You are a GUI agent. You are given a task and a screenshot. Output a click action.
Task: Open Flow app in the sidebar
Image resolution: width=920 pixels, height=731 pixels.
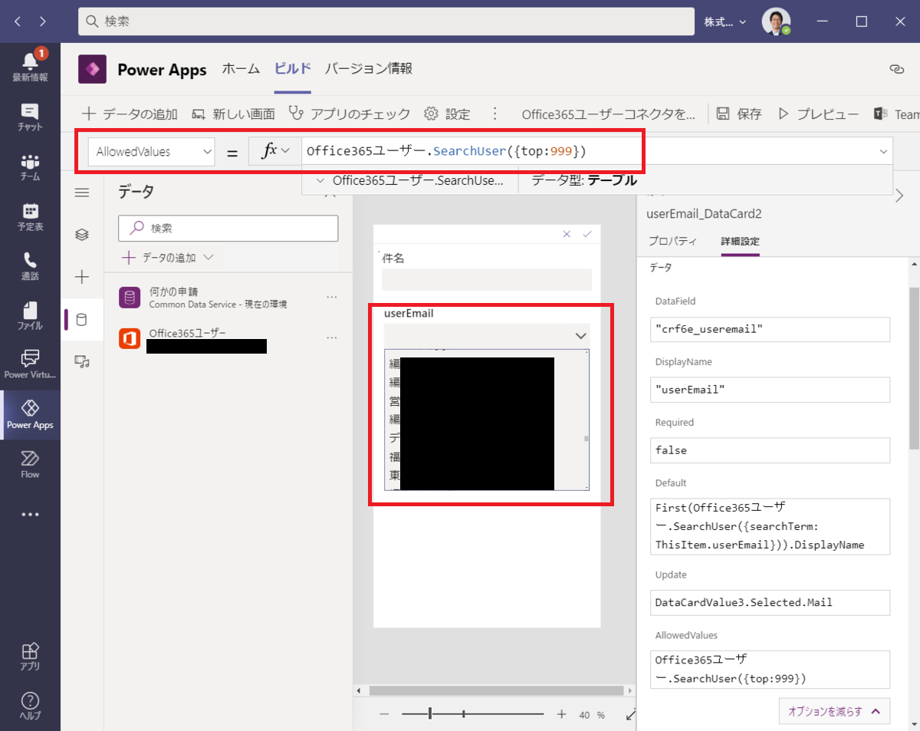click(x=30, y=464)
